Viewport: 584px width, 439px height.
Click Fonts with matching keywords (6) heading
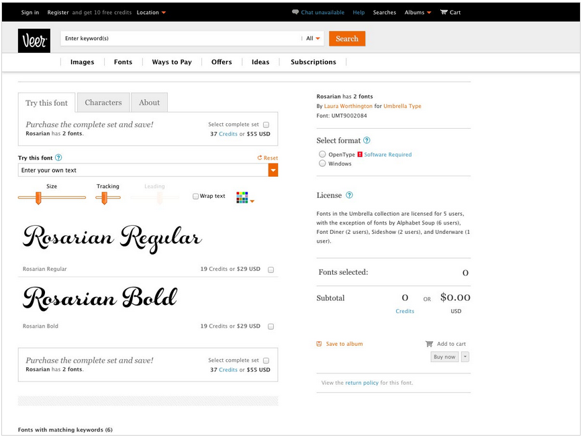pos(65,430)
